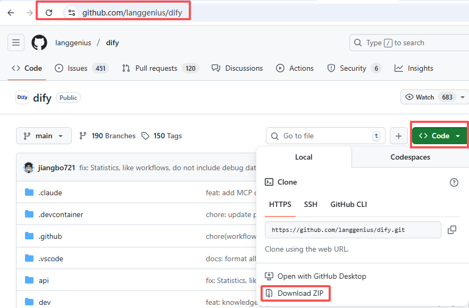Click the Public visibility label
This screenshot has height=308, width=469.
tap(68, 97)
